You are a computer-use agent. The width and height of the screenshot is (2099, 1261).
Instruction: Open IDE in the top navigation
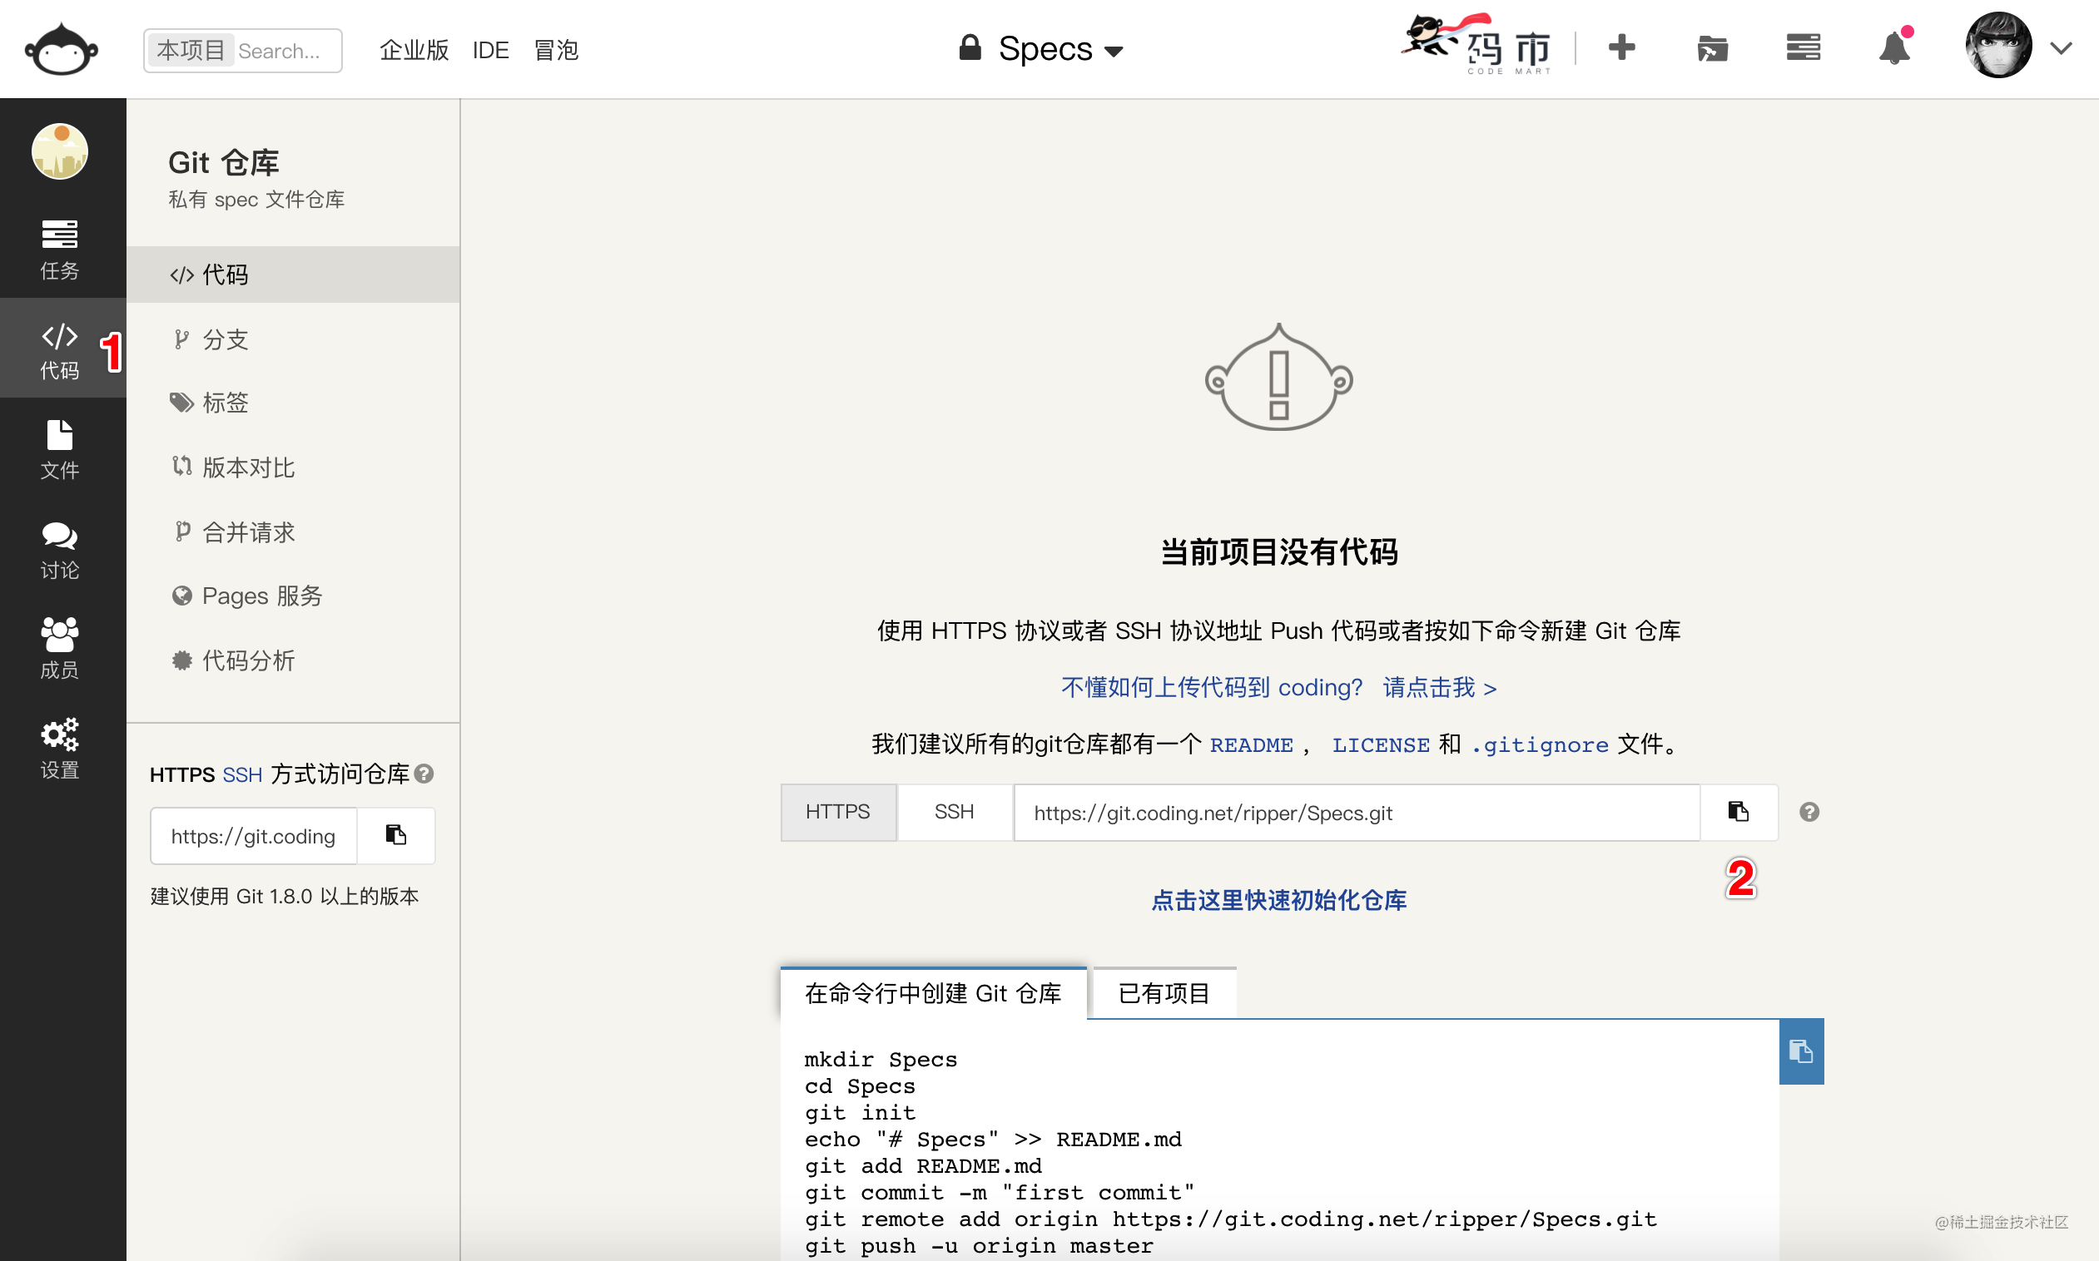490,50
